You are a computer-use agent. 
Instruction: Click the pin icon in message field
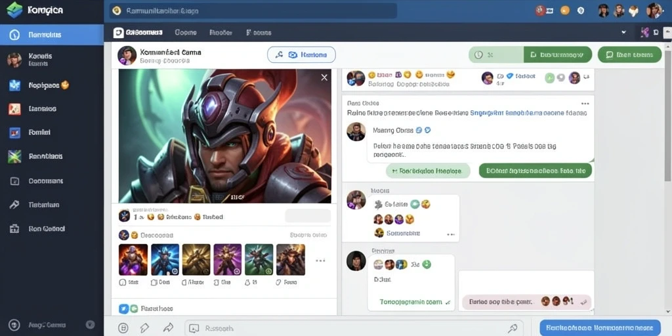[513, 328]
